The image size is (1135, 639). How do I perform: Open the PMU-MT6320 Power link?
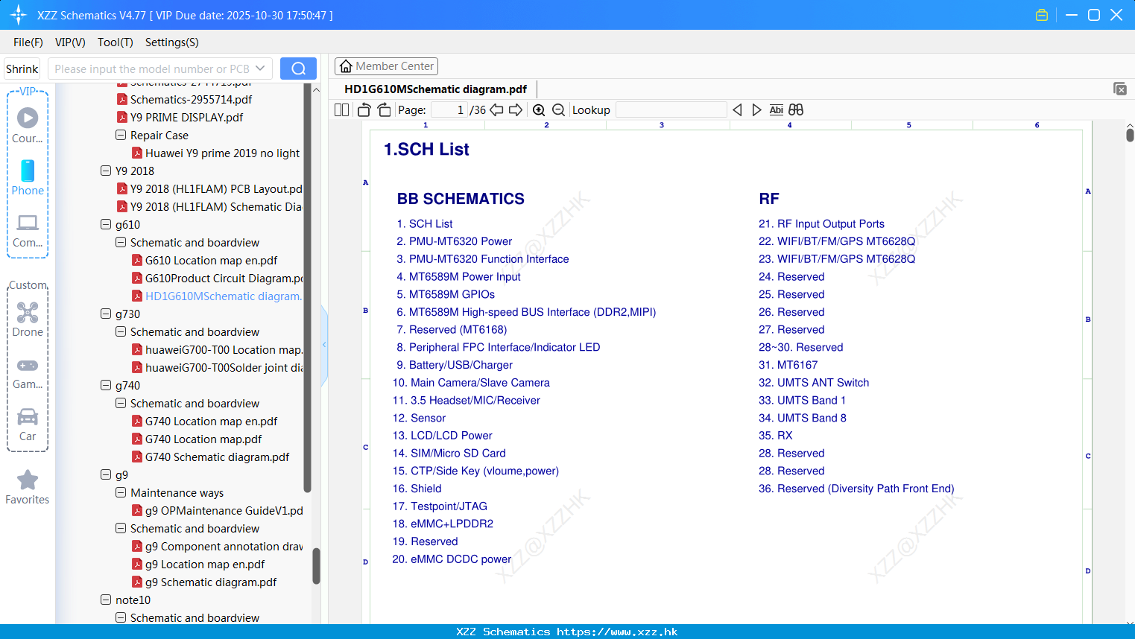[455, 241]
